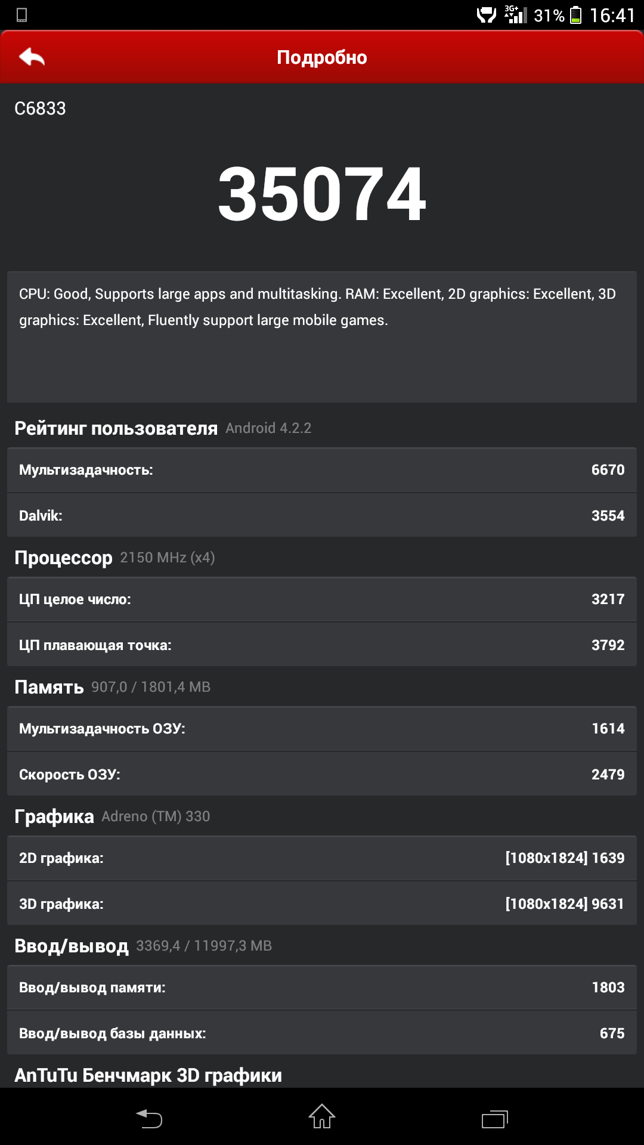This screenshot has width=644, height=1145.
Task: Tap the status bar icon left of signal
Action: click(487, 15)
